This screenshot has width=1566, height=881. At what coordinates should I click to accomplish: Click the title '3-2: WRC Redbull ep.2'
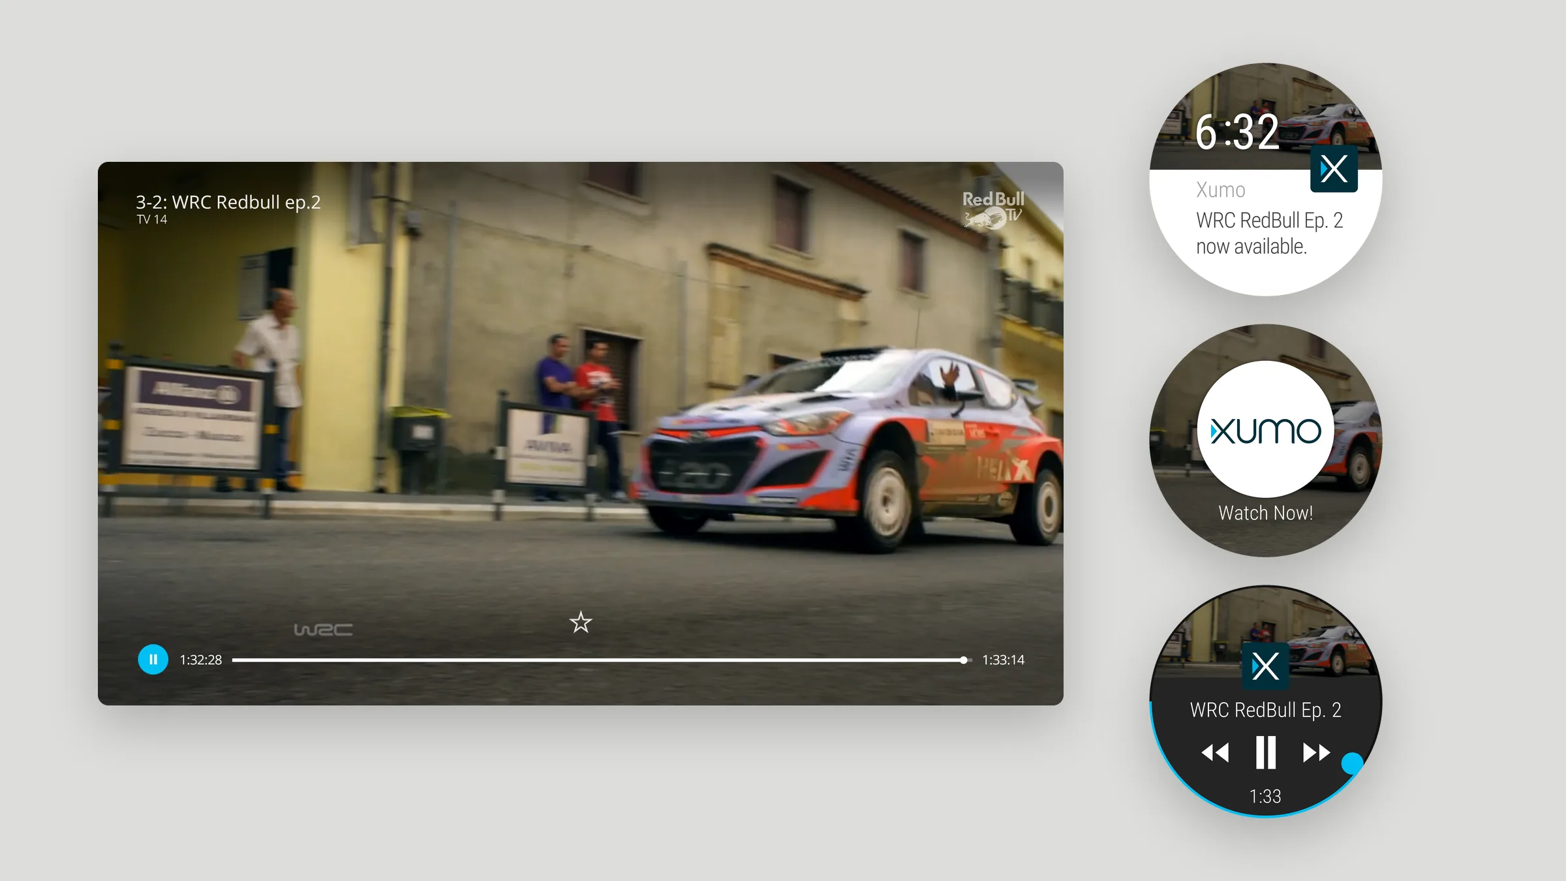pyautogui.click(x=228, y=202)
